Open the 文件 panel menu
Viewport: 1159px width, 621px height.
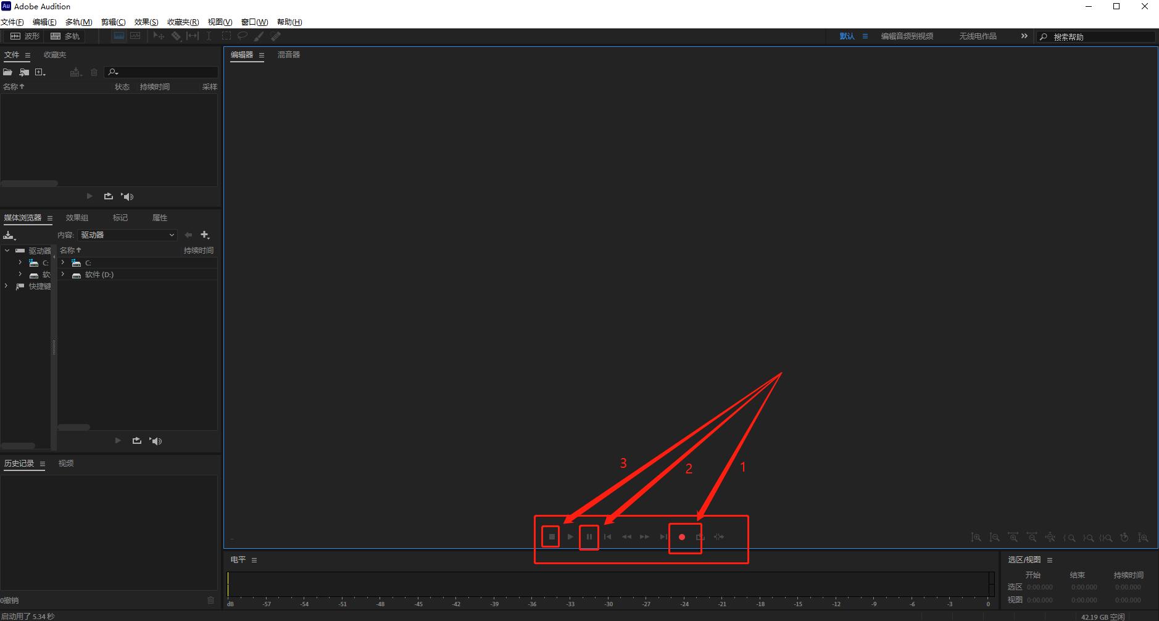click(x=28, y=55)
